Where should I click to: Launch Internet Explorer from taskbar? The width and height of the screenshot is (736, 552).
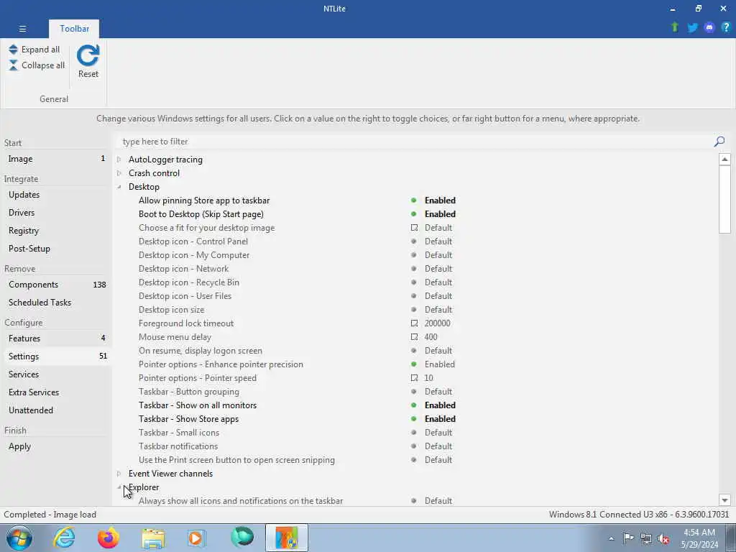64,538
